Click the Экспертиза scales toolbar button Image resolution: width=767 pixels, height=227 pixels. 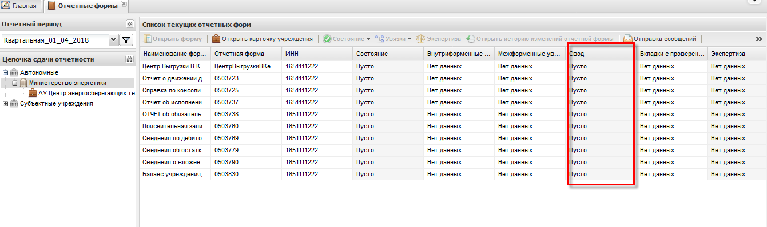pyautogui.click(x=439, y=39)
